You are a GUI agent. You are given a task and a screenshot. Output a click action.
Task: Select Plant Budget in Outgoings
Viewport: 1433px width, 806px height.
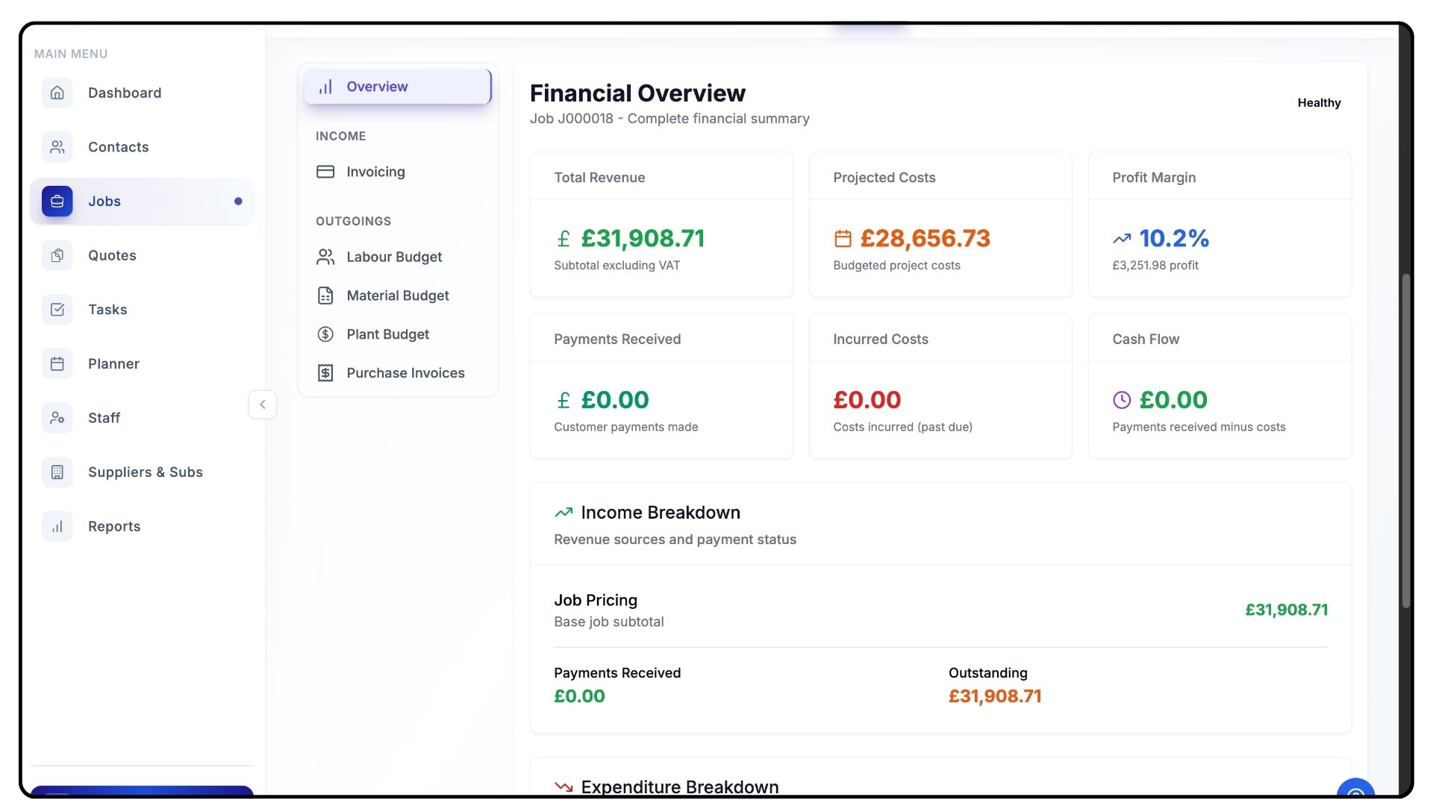[x=387, y=334]
